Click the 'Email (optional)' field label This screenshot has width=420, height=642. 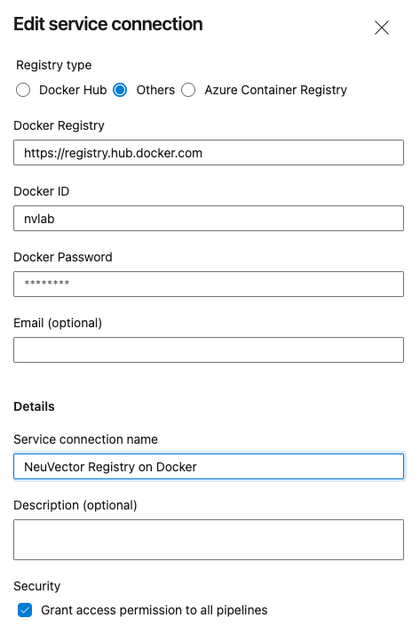click(x=58, y=323)
